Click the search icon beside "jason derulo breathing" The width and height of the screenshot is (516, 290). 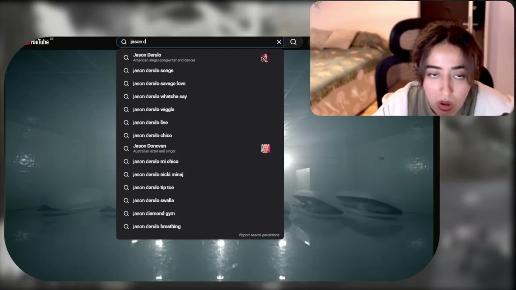click(x=126, y=226)
